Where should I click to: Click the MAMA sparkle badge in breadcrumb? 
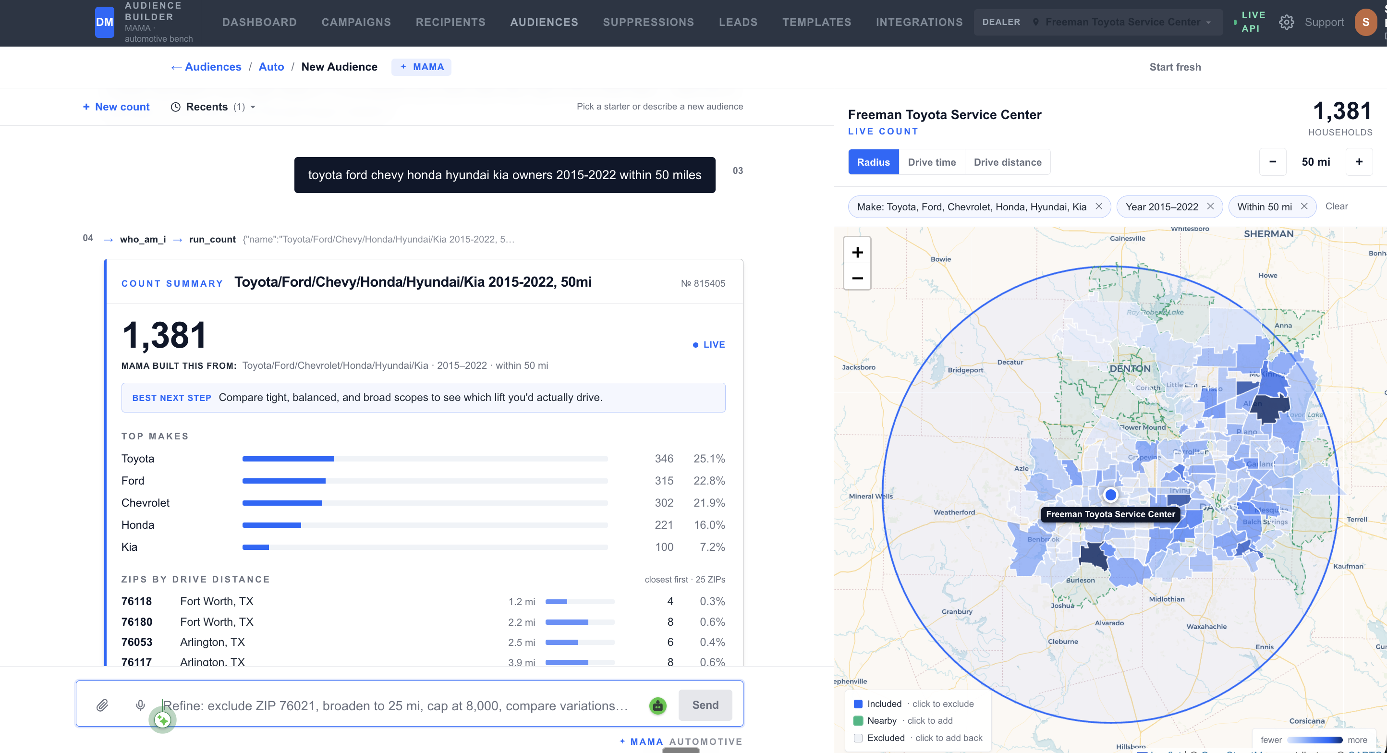[422, 67]
